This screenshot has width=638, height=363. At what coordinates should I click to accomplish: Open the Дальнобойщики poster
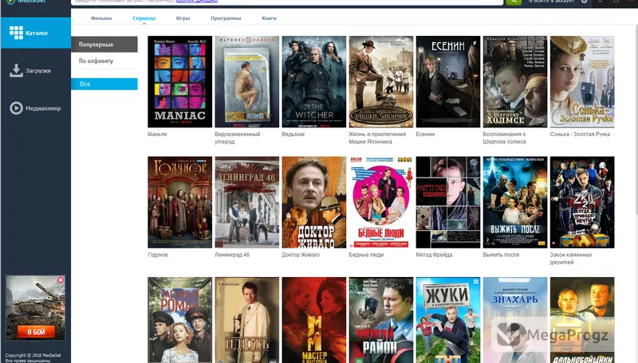pos(582,320)
